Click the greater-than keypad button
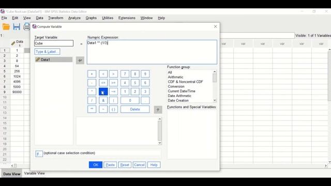This screenshot has width=331, height=186. pyautogui.click(x=113, y=74)
